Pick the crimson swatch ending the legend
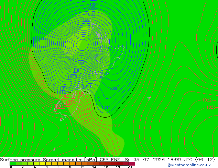 132,164
